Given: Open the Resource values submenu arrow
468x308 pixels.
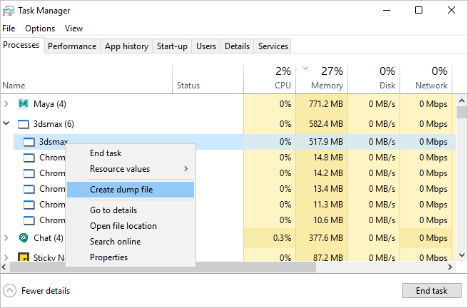Looking at the screenshot, I should pyautogui.click(x=186, y=169).
